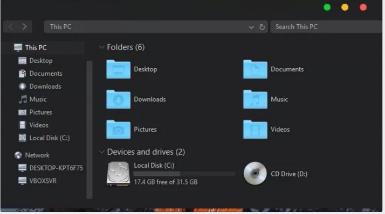Open the Pictures folder icon
Screen dimensions: 385x214
tap(118, 130)
